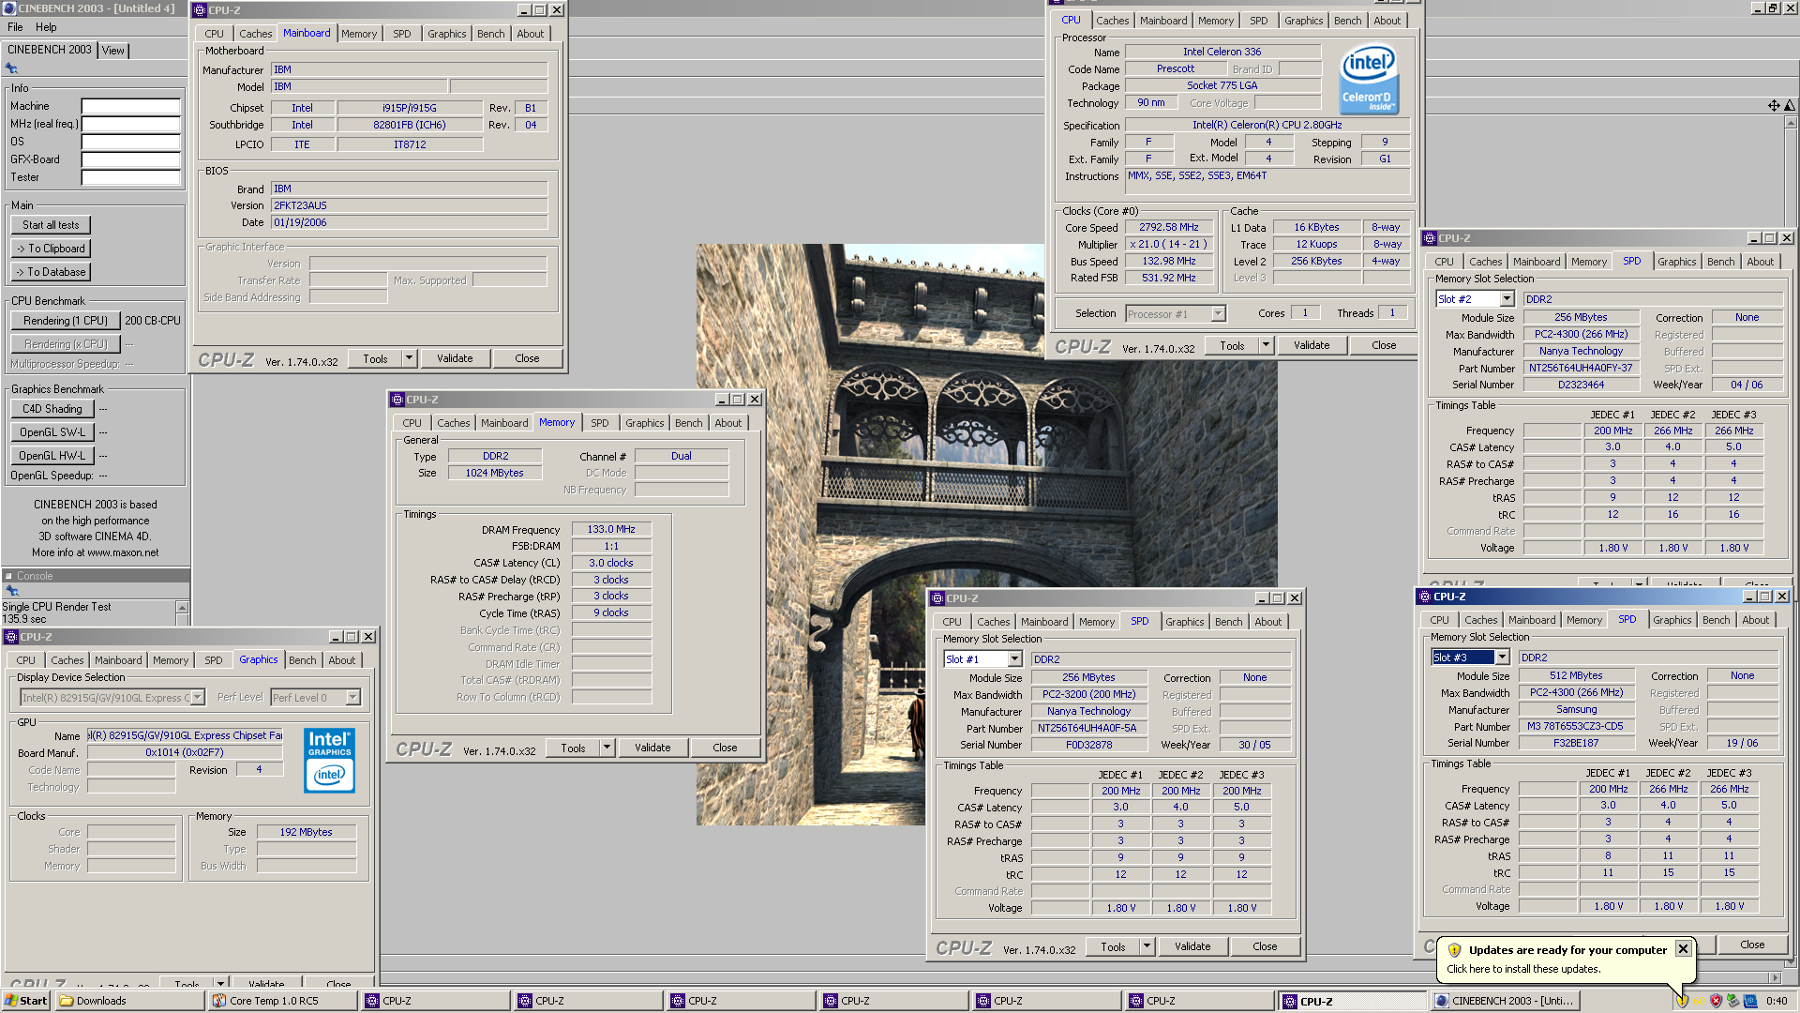Click the To Database button
1800x1013 pixels.
click(x=51, y=272)
